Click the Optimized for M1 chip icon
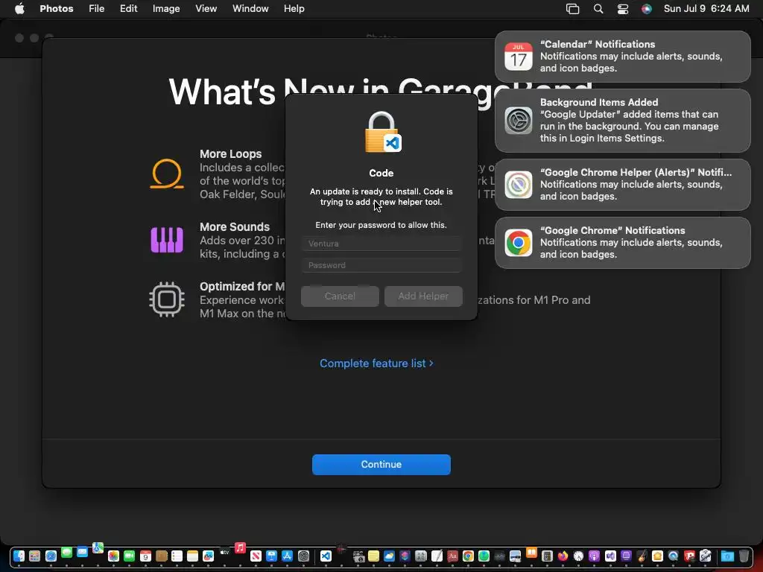 click(x=166, y=299)
